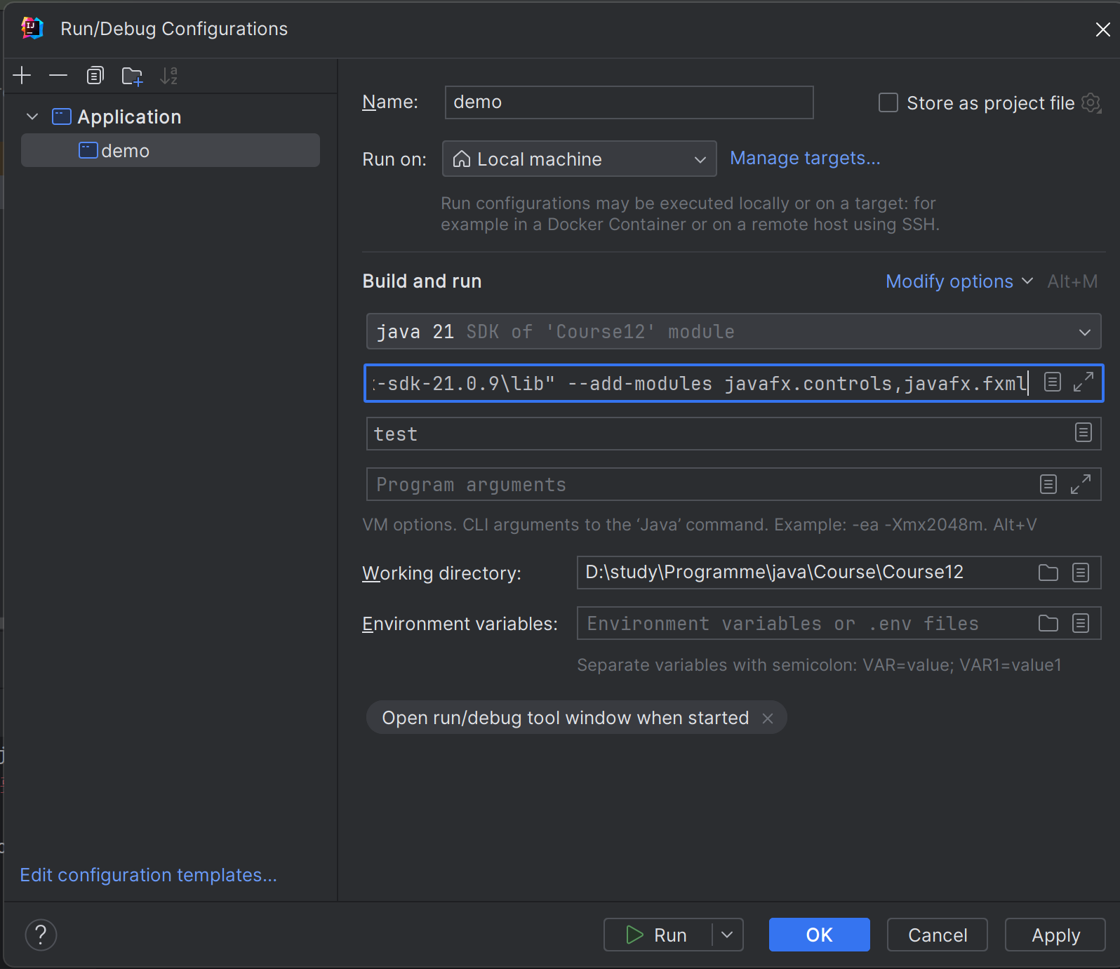Image resolution: width=1120 pixels, height=969 pixels.
Task: Open the help question mark button
Action: (x=41, y=935)
